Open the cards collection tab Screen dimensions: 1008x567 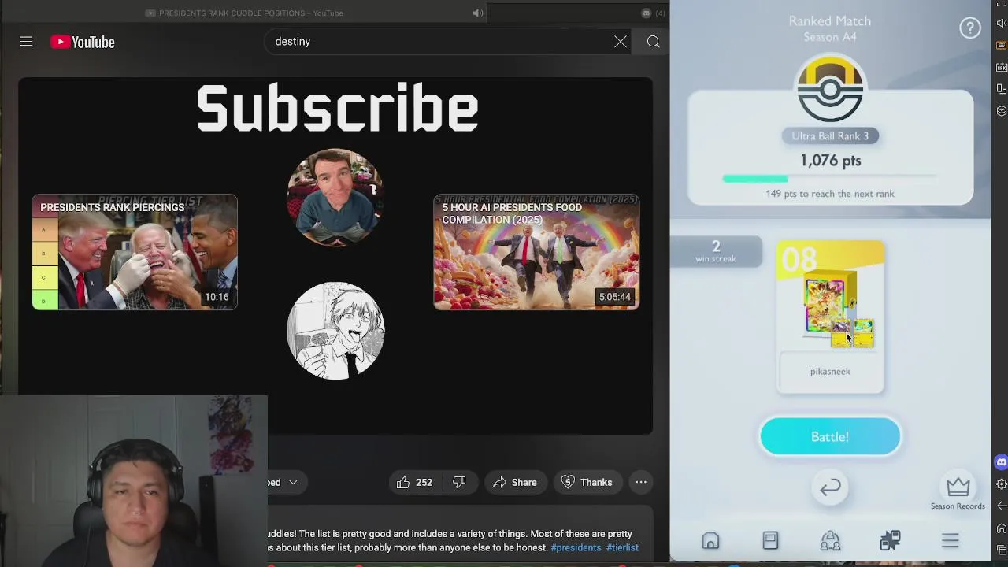coord(770,540)
